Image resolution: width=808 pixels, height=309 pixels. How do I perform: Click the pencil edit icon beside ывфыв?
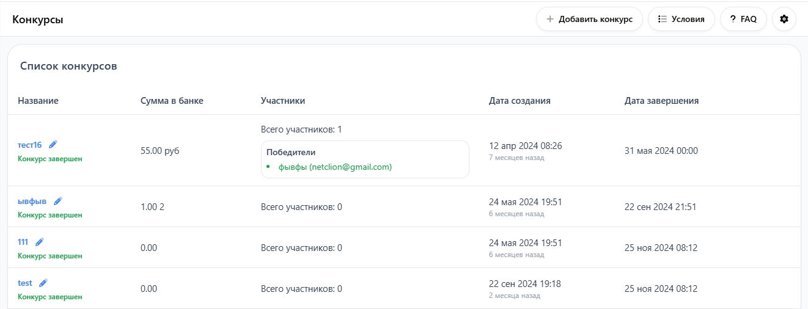(x=58, y=201)
